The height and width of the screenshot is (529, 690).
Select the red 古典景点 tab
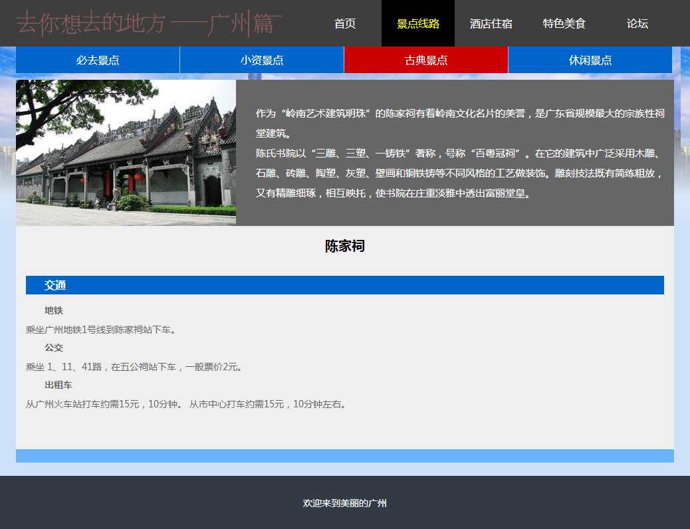click(x=426, y=60)
